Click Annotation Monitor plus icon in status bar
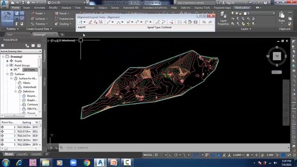The width and height of the screenshot is (297, 167). [257, 155]
